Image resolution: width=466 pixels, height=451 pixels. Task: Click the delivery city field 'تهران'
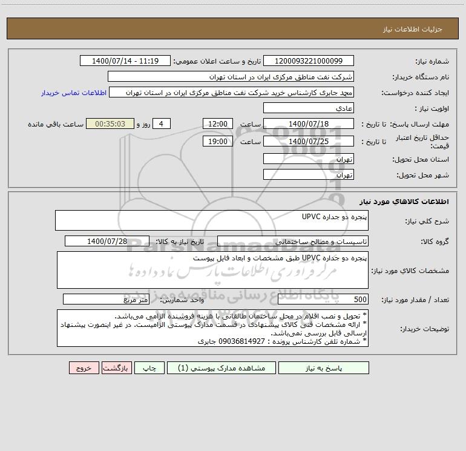pyautogui.click(x=309, y=174)
